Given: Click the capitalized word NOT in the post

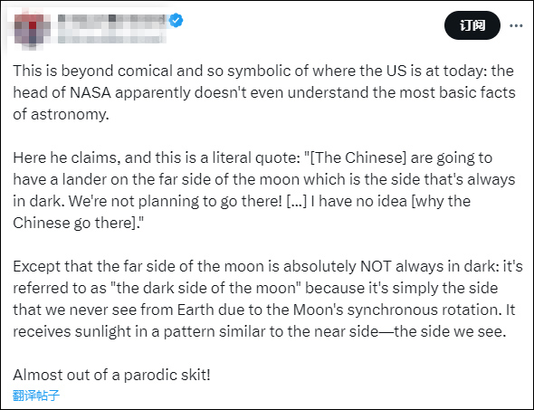Looking at the screenshot, I should tap(376, 266).
